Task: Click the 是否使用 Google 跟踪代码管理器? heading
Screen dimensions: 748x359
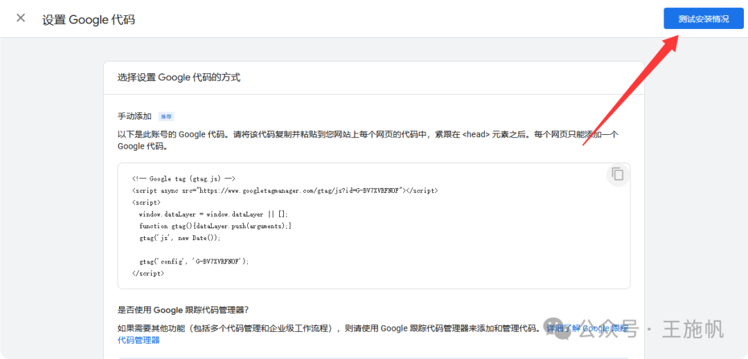Action: tap(183, 310)
